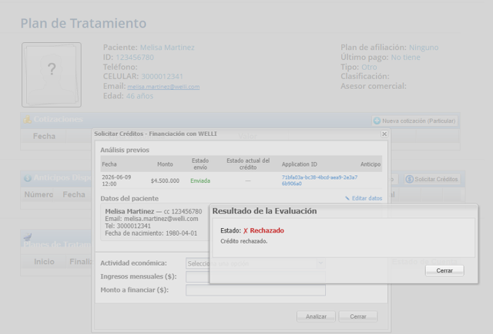
Task: Click the Estado actual del crédito header
Action: coord(248,164)
